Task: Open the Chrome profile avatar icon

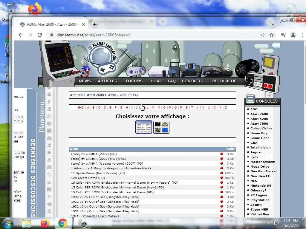Action: [x=293, y=35]
